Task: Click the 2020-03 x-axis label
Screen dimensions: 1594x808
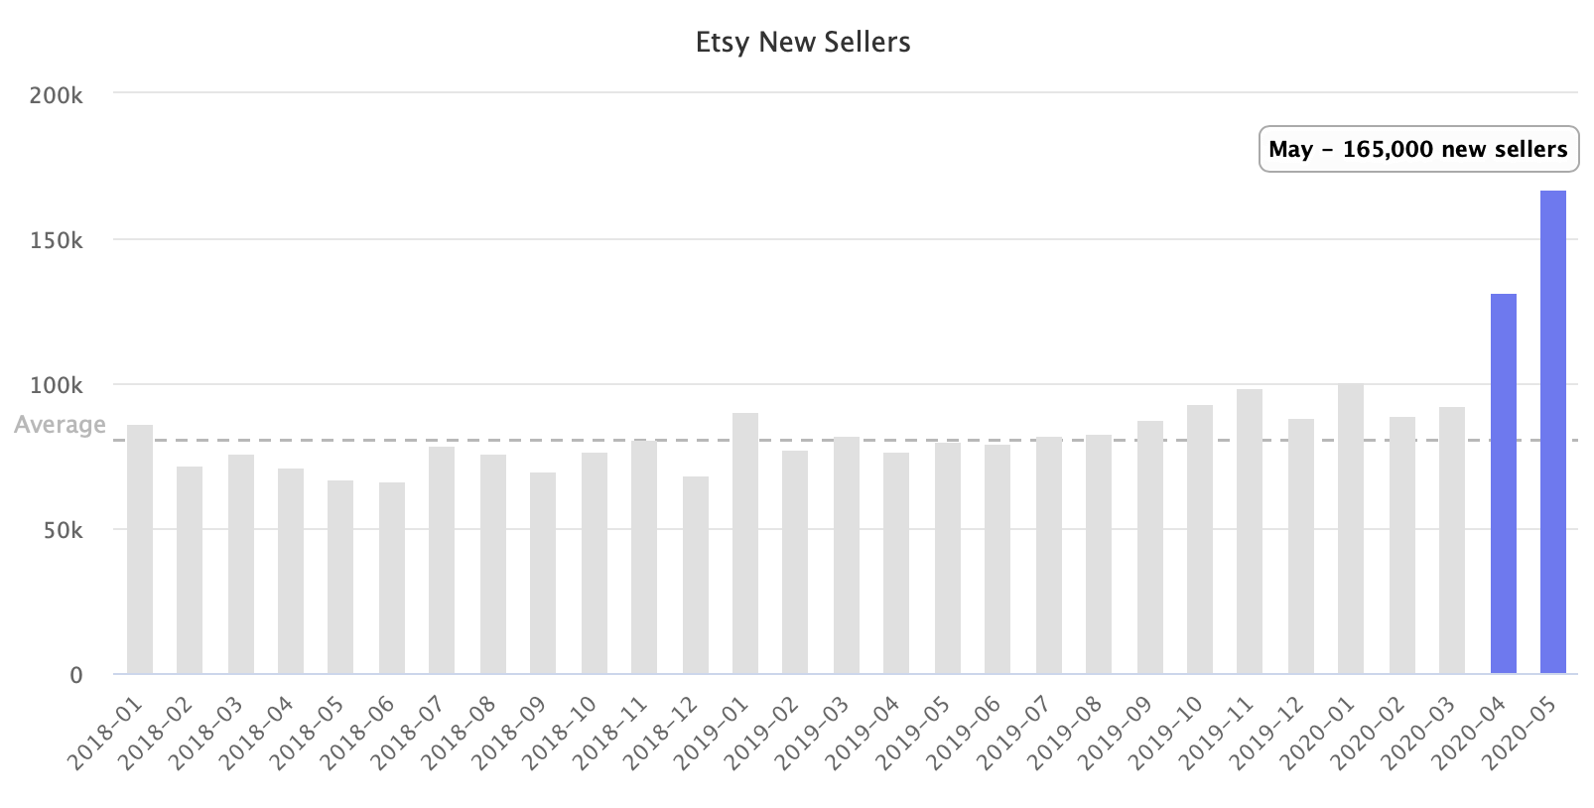Action: coord(1417,734)
